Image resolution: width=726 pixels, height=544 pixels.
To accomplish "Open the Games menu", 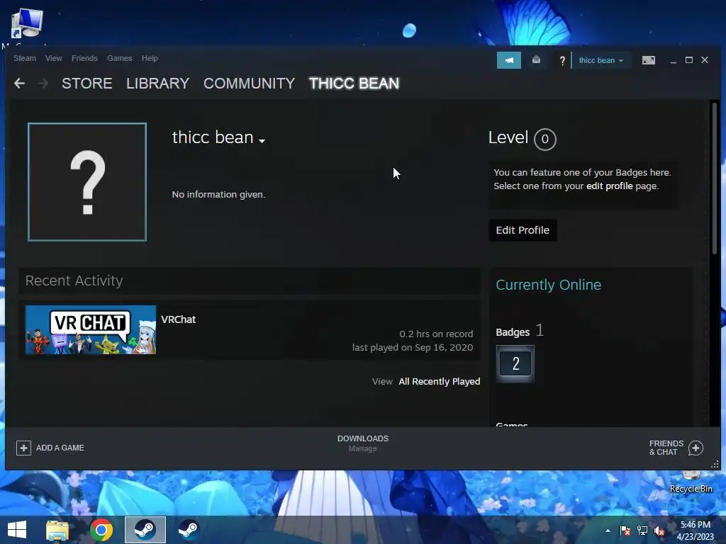I will pos(119,58).
